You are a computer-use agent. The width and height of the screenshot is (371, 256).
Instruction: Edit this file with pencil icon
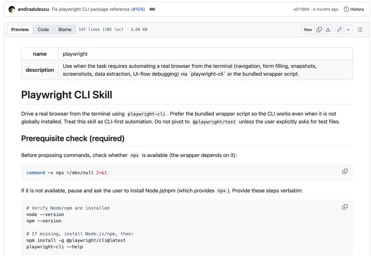(339, 30)
